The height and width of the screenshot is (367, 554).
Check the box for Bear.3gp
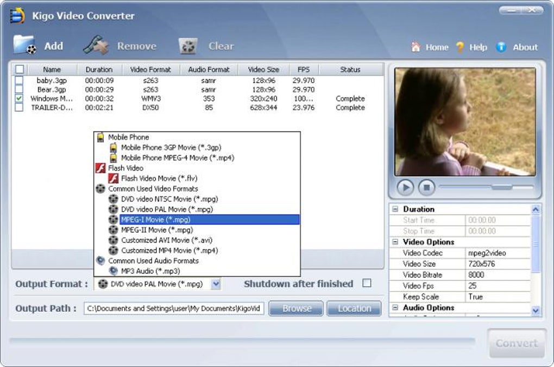(19, 90)
